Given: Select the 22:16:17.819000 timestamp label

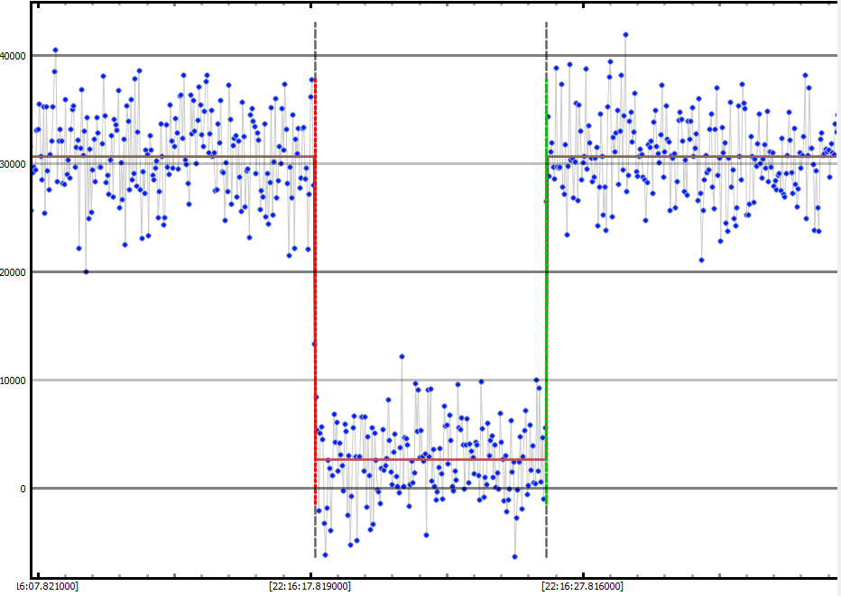Looking at the screenshot, I should [310, 586].
